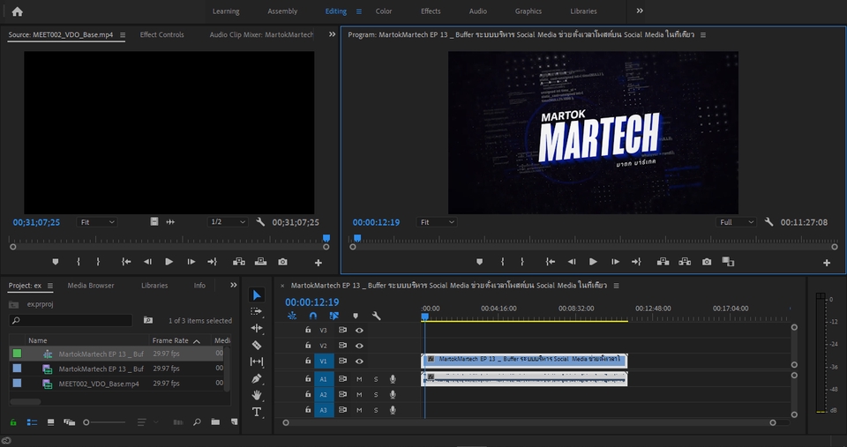Open Source monitor Fit zoom dropdown

click(97, 222)
